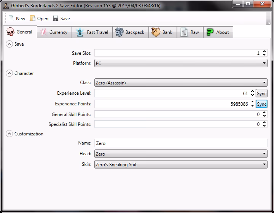Close the save editor window
The height and width of the screenshot is (213, 274).
(x=262, y=4)
